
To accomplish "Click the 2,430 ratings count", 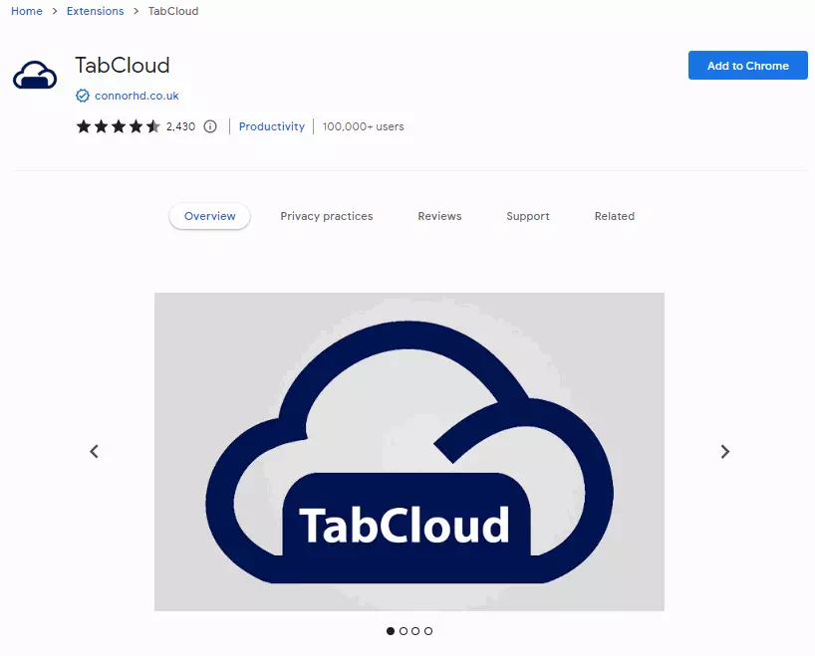I will [x=181, y=126].
